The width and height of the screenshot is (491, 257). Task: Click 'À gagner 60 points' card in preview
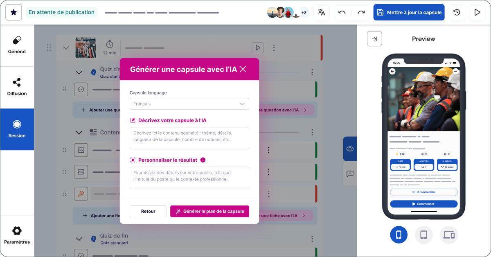tap(447, 165)
